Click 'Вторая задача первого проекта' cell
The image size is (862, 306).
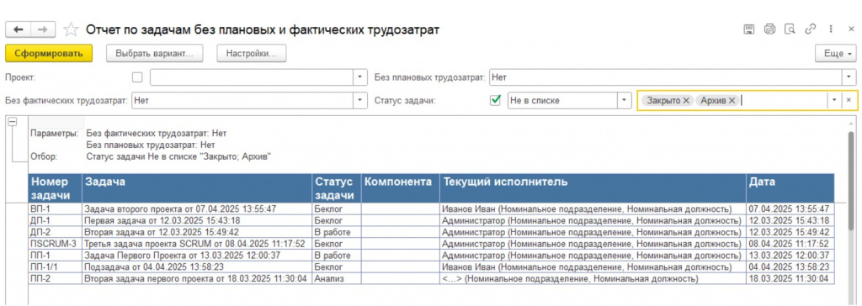tap(197, 279)
